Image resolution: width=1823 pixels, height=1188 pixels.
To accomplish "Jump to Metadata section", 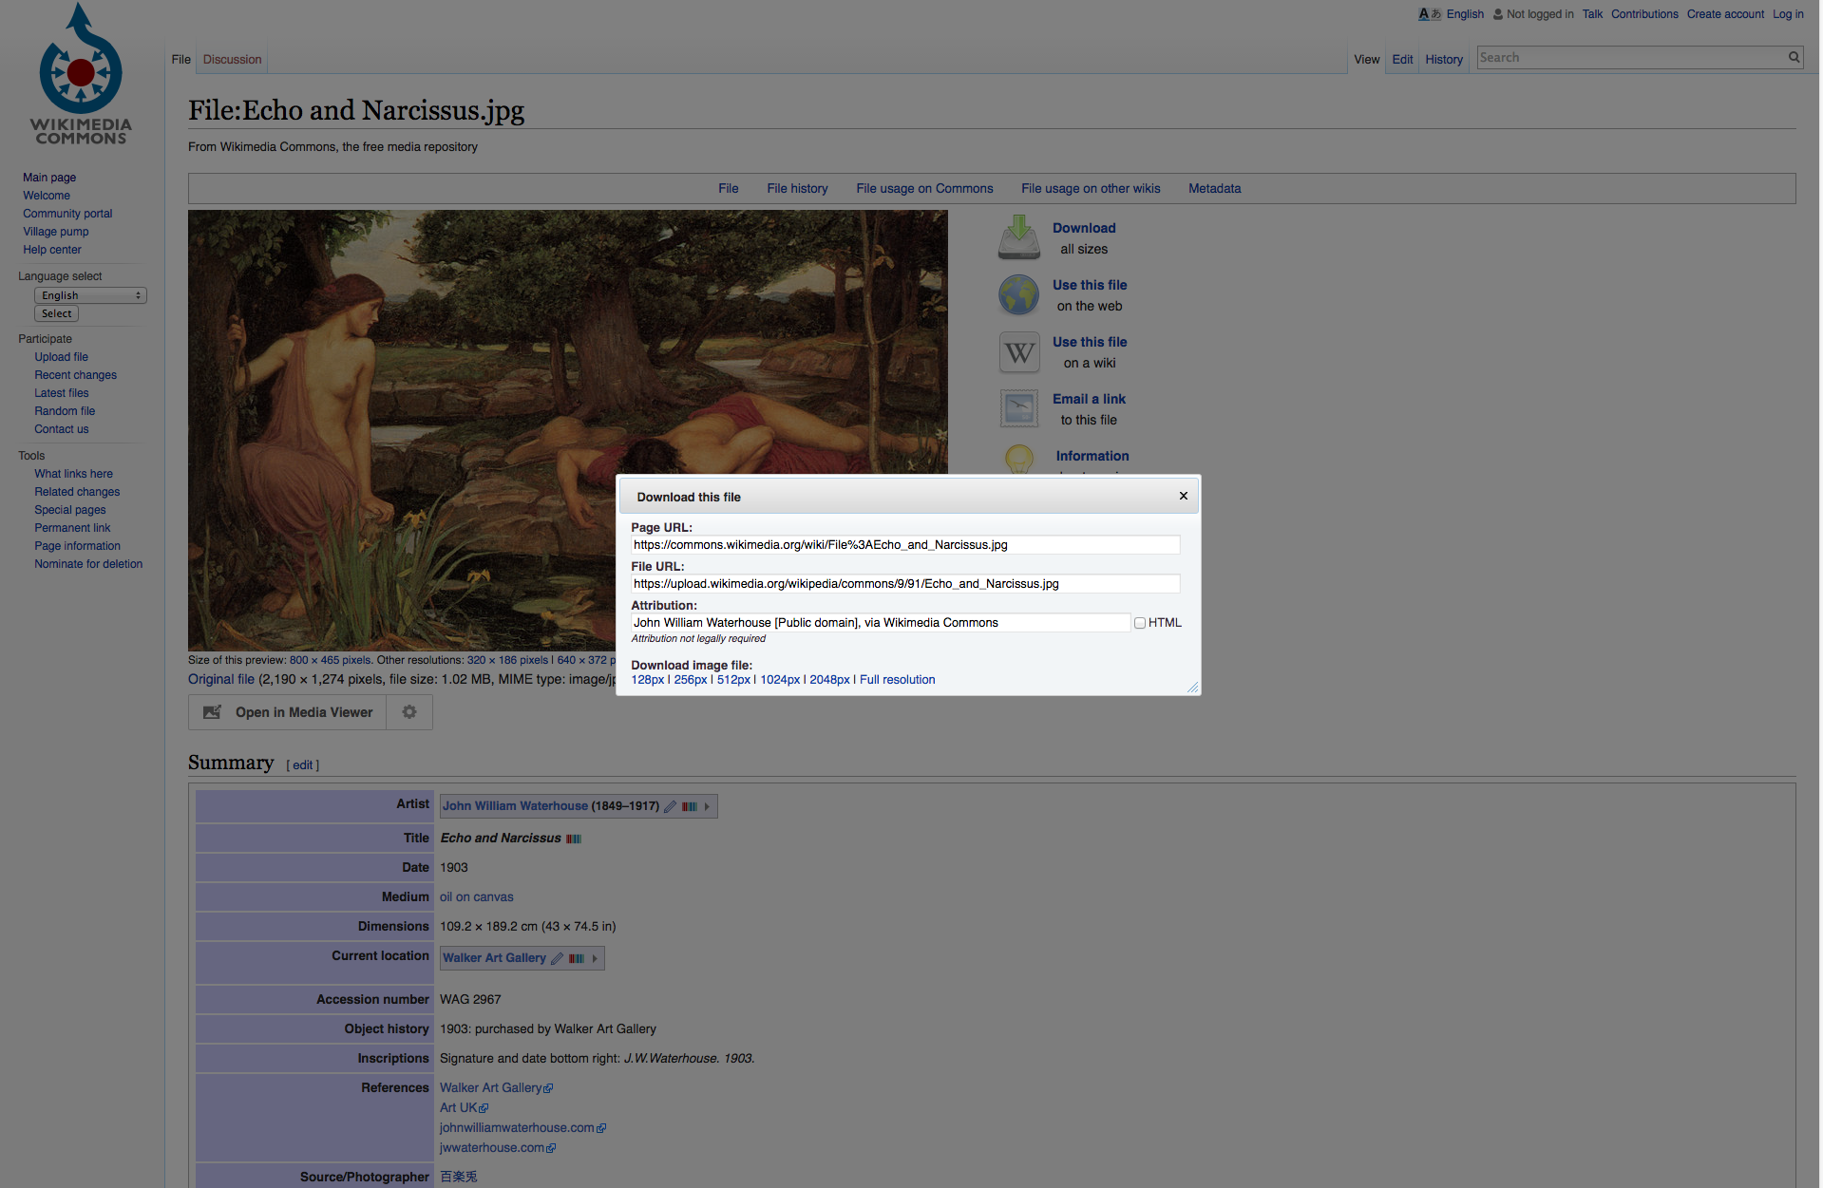I will pyautogui.click(x=1214, y=188).
